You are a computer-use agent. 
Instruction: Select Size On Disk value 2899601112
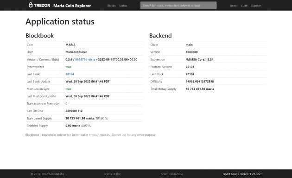[x=74, y=111]
